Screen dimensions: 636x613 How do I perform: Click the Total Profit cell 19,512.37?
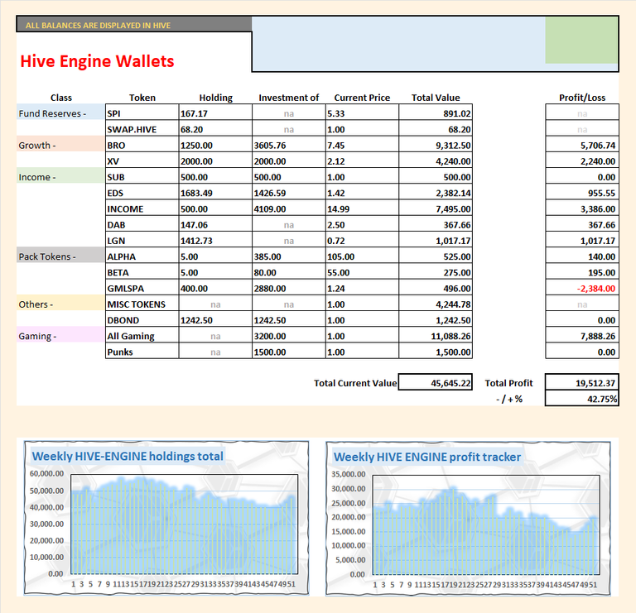click(582, 382)
